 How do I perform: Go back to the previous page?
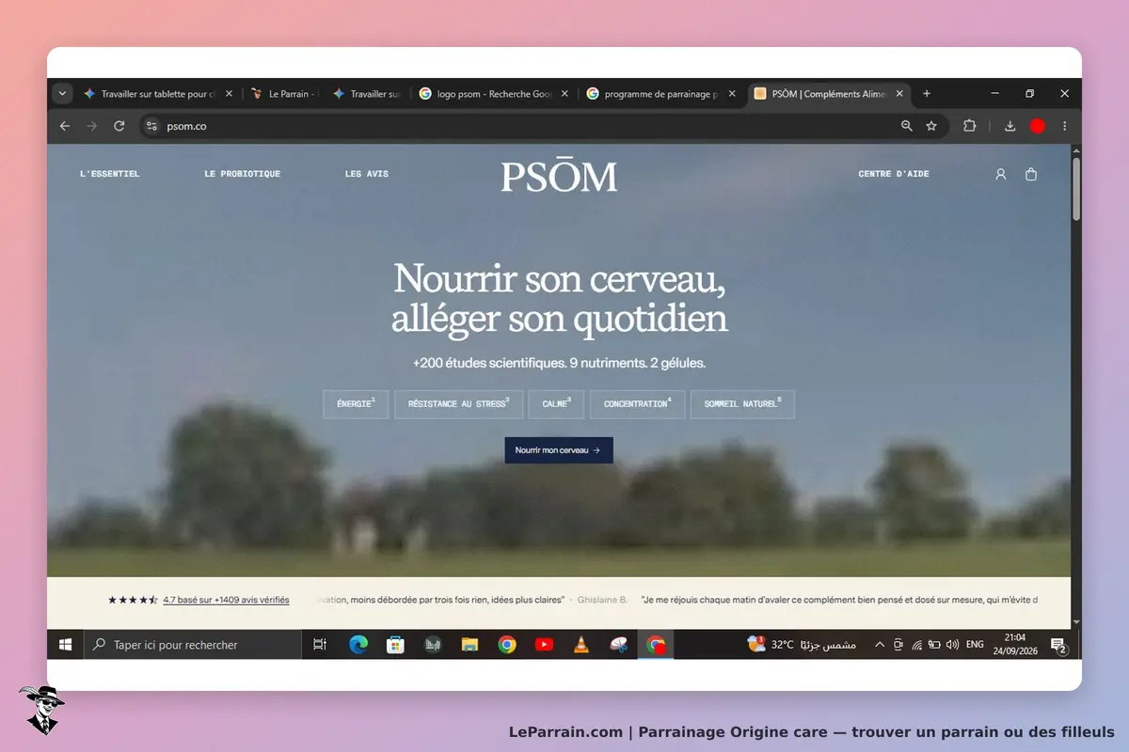tap(64, 126)
